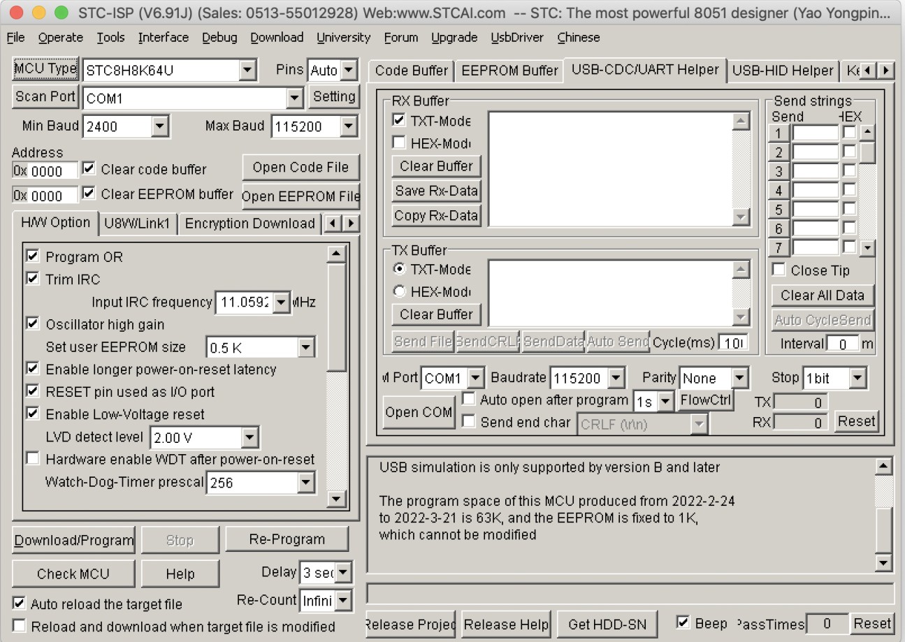905x642 pixels.
Task: Open Parity None dropdown
Action: tap(739, 378)
